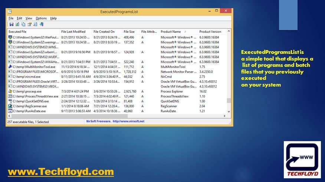Click product version 16.02
Screen dimensions: 325x182
tap(203, 91)
